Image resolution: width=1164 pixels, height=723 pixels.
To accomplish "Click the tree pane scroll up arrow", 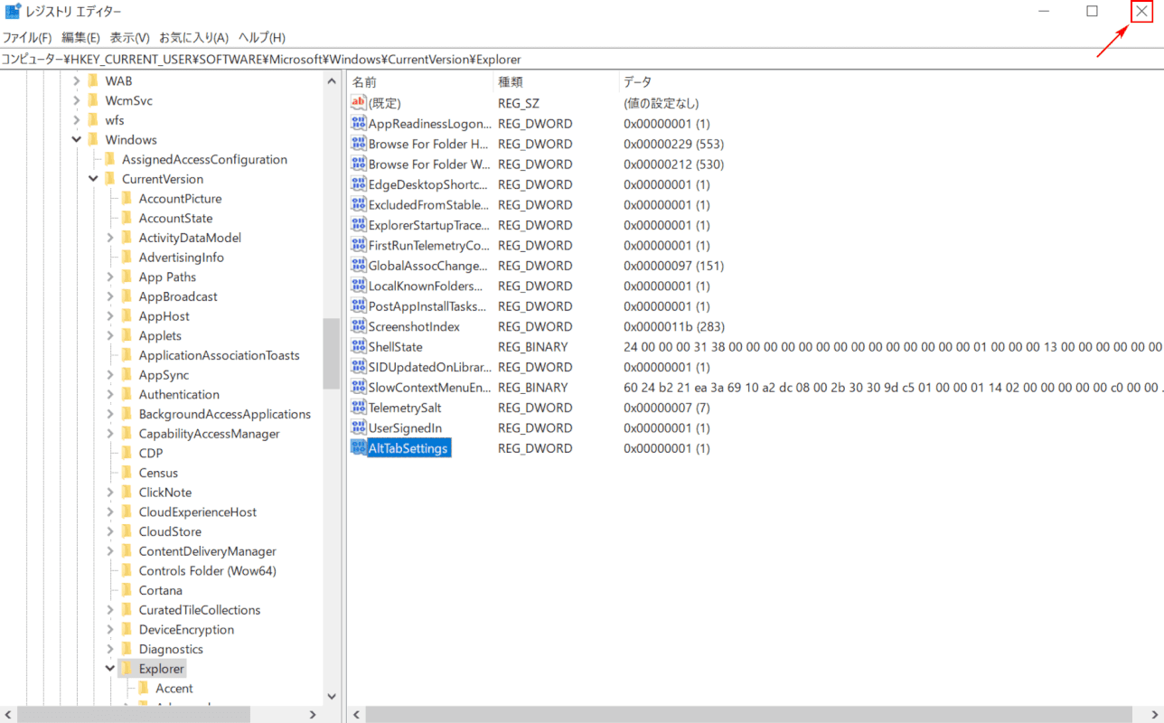I will [x=332, y=80].
